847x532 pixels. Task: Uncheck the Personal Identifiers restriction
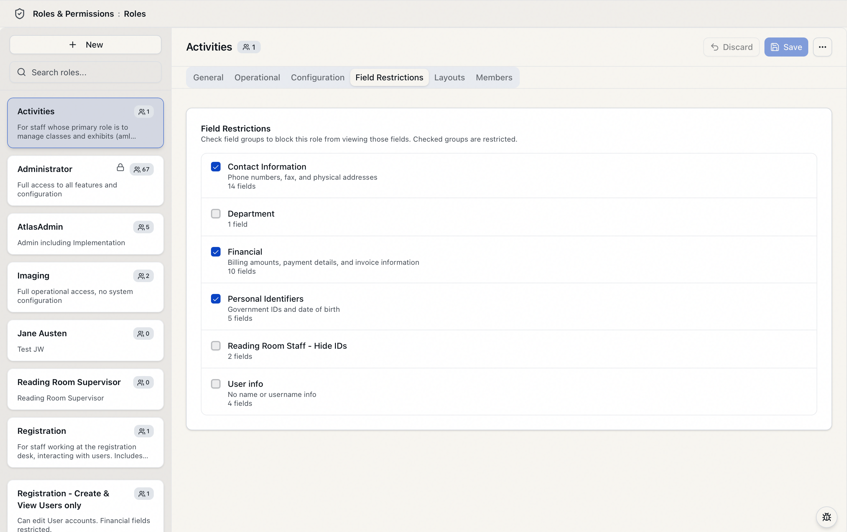click(215, 299)
